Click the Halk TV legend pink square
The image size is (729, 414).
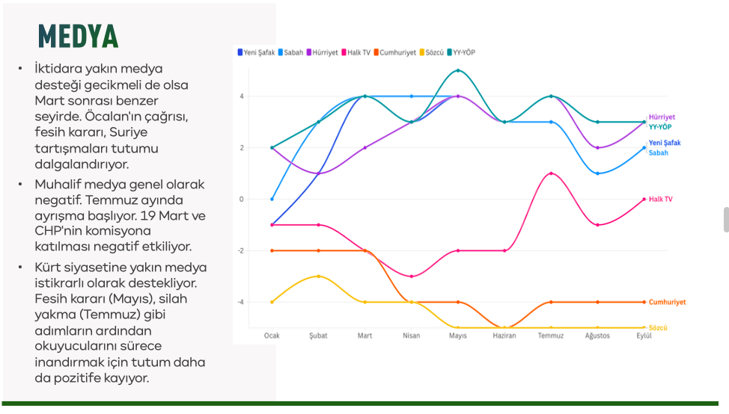[344, 52]
